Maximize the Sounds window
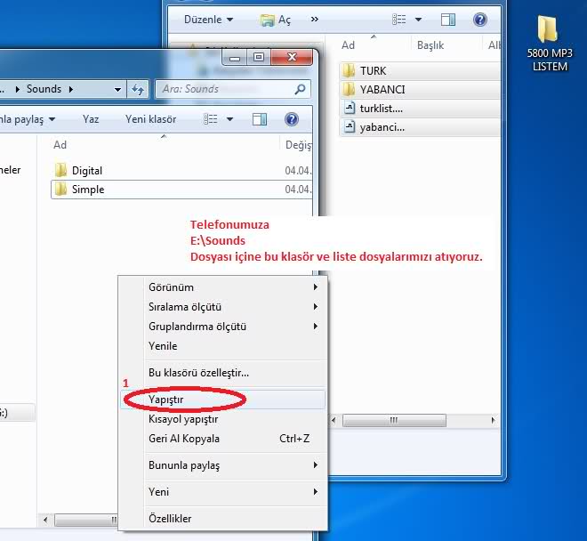The image size is (587, 541). (258, 58)
